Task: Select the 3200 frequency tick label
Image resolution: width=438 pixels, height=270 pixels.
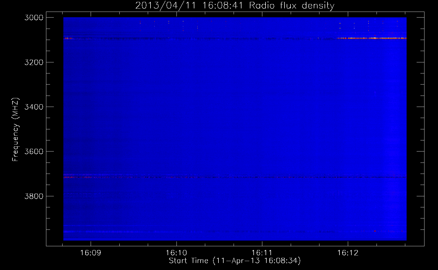Action: point(34,62)
